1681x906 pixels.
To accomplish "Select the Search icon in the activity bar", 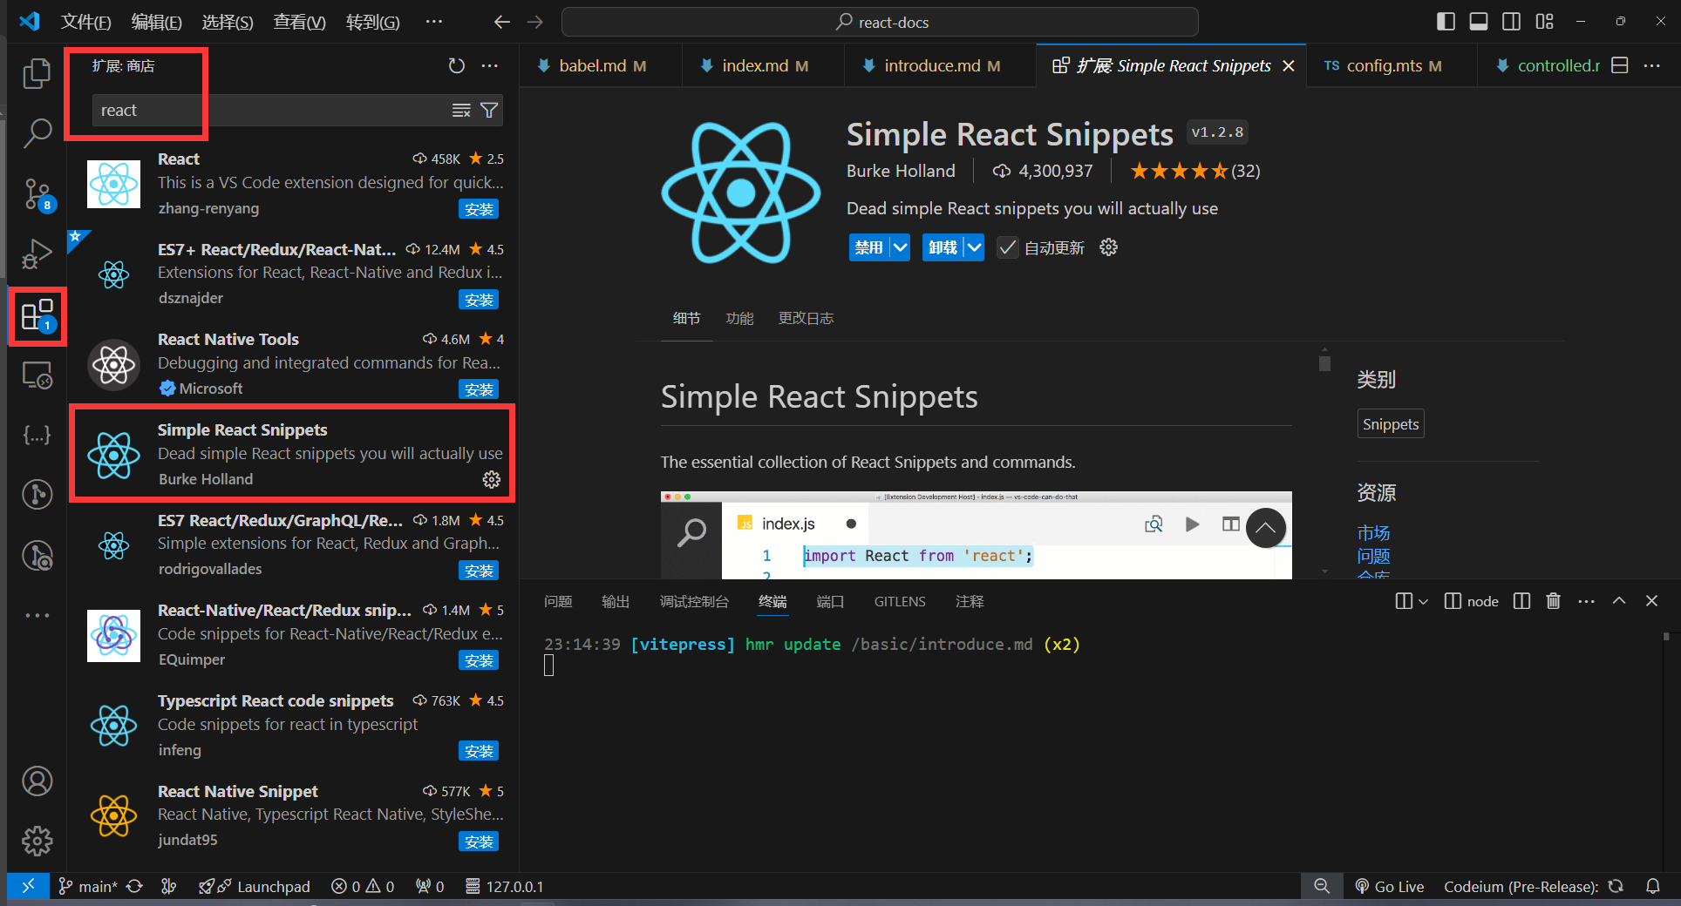I will click(37, 132).
